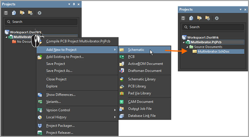This screenshot has height=137, width=249.
Task: Collapse Multivibrator.PrjPcb in right panel tree
Action: [184, 42]
